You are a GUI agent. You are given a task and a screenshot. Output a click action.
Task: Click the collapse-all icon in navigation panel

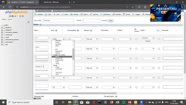28,22
